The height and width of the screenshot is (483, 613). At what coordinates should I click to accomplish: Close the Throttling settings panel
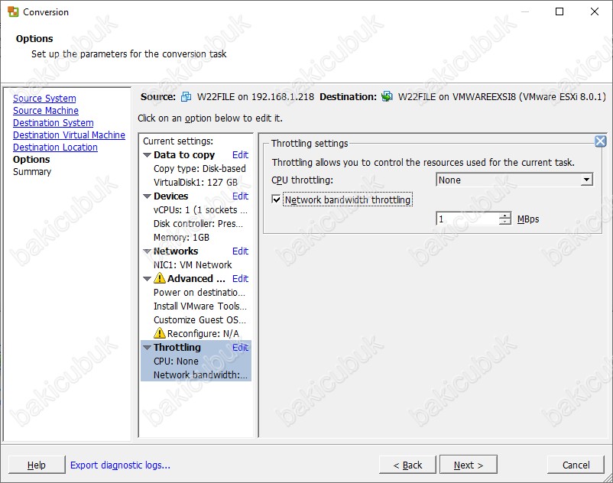[x=600, y=141]
